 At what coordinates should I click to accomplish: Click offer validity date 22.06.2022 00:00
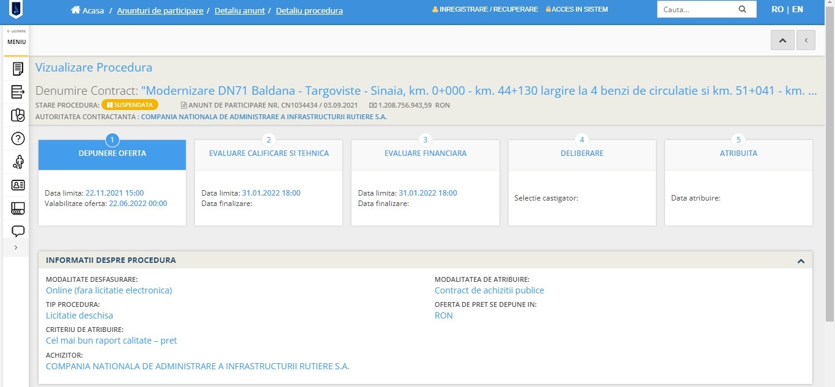point(138,204)
